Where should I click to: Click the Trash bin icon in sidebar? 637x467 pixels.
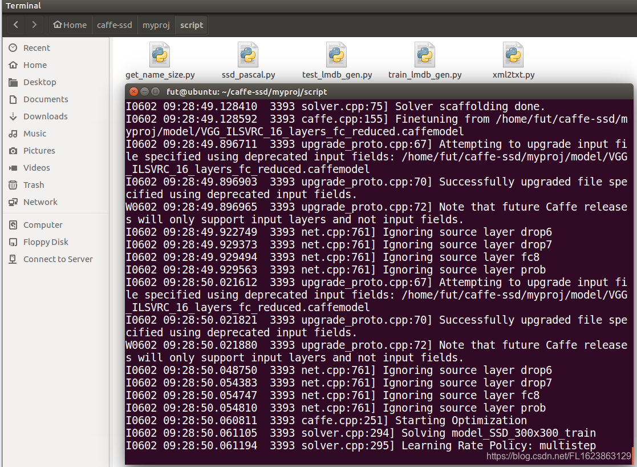13,185
